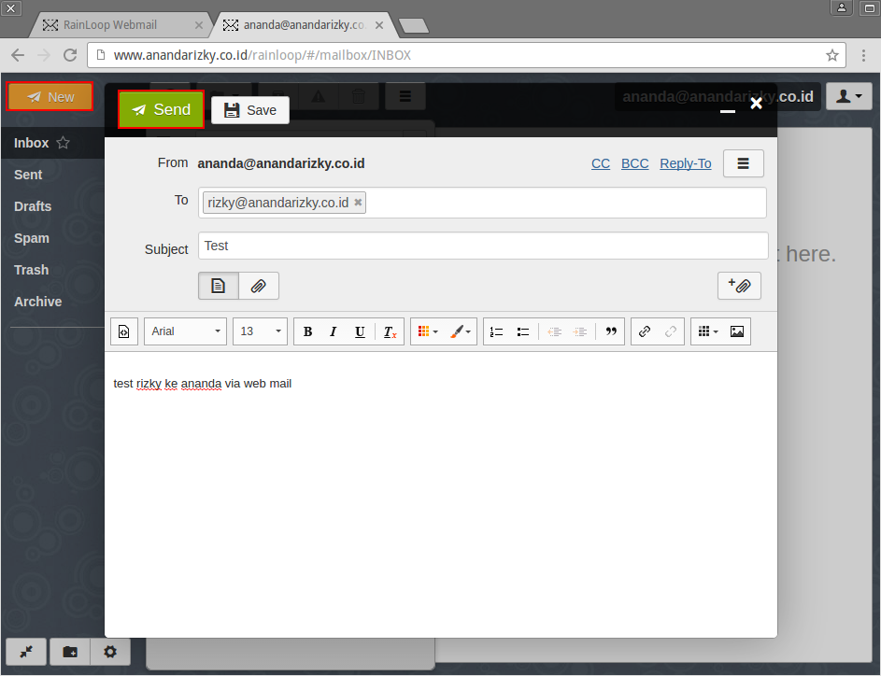Viewport: 881px width, 676px height.
Task: Remove text formatting with Tx icon
Action: click(390, 331)
